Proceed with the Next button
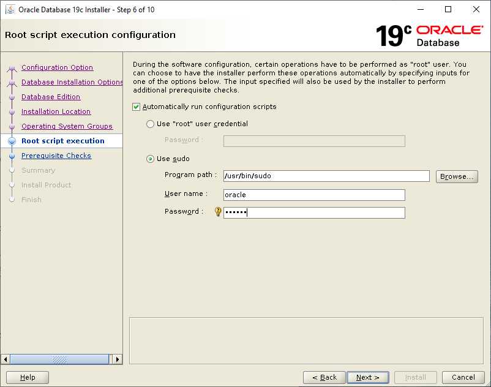Image resolution: width=491 pixels, height=387 pixels. point(367,377)
